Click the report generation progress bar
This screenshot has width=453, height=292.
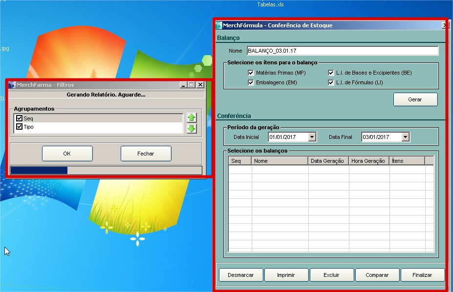point(106,170)
